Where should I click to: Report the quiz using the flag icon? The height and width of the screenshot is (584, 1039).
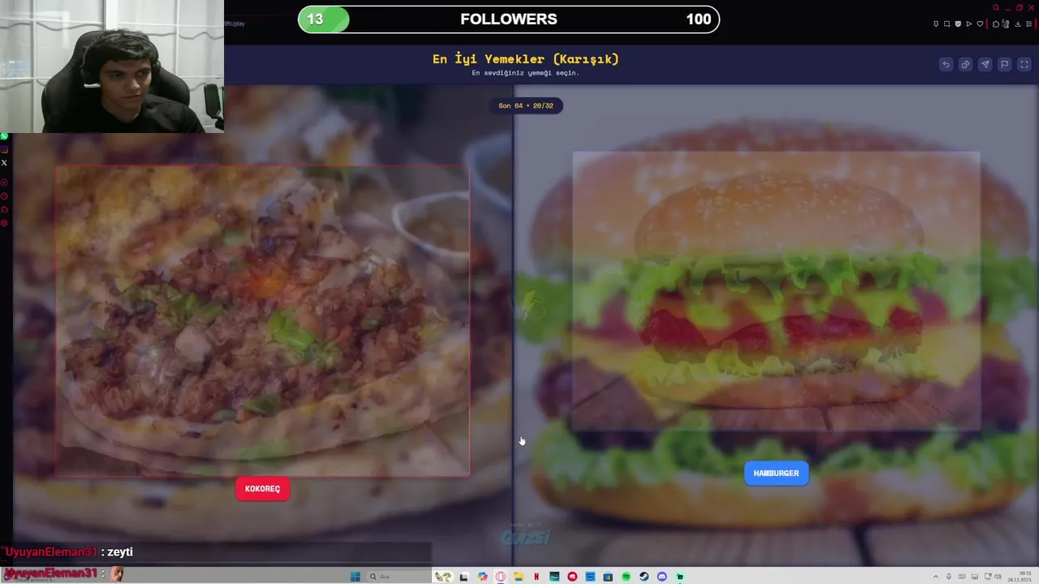coord(1004,64)
